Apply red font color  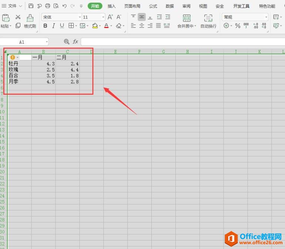coord(107,26)
